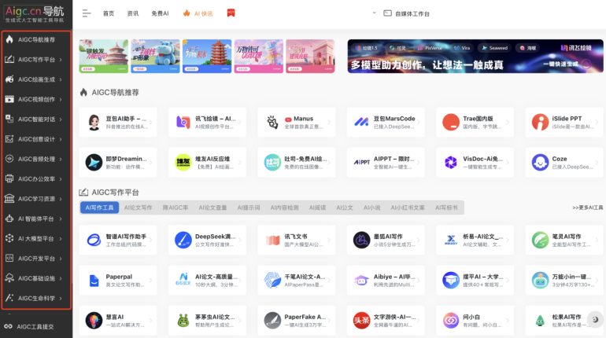The image size is (606, 338).
Task: Expand the AIGC视频创作 sidebar chevron
Action: tap(61, 99)
